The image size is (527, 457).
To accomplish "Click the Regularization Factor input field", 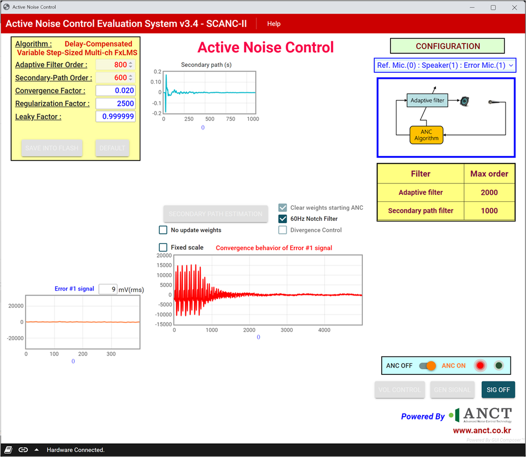I will click(116, 104).
